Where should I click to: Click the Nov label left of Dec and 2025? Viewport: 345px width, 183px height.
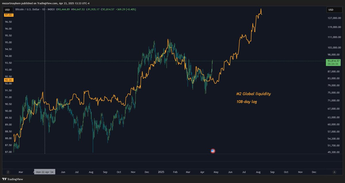[133, 172]
